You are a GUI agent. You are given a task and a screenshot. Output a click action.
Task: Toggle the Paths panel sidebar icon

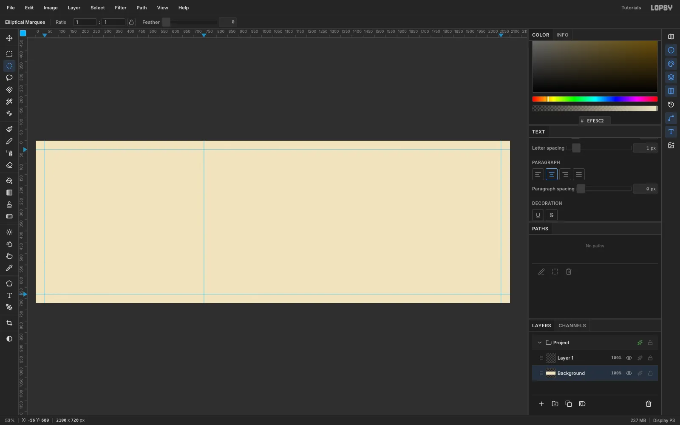(671, 118)
